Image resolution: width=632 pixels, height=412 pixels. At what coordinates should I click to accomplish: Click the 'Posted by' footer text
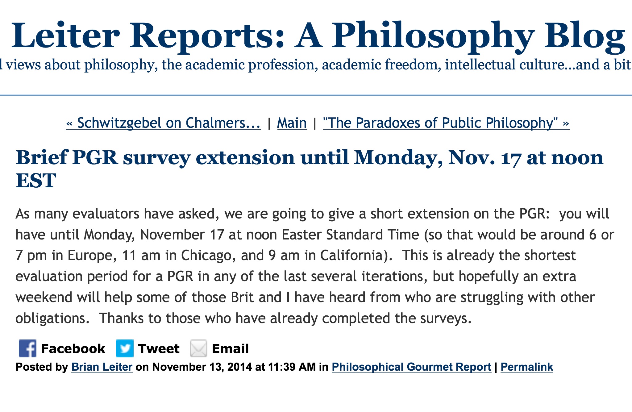tap(42, 367)
